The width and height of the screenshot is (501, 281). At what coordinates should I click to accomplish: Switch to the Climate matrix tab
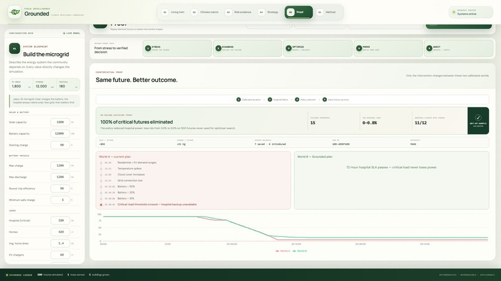coord(205,12)
